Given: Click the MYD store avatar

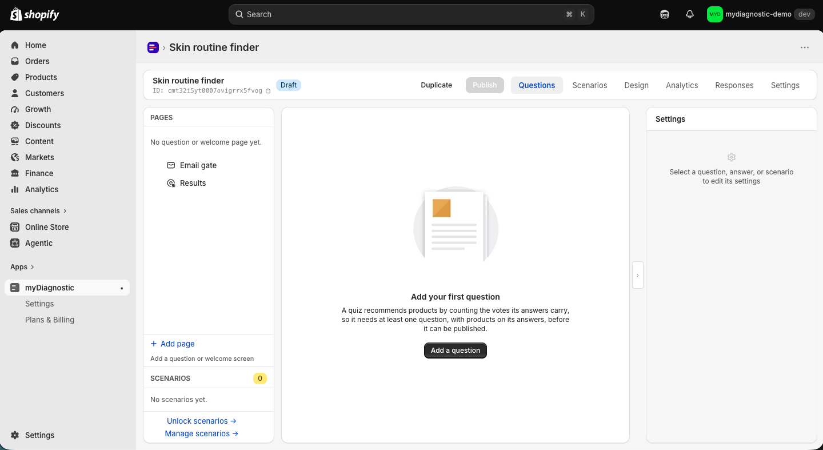Looking at the screenshot, I should coord(715,14).
